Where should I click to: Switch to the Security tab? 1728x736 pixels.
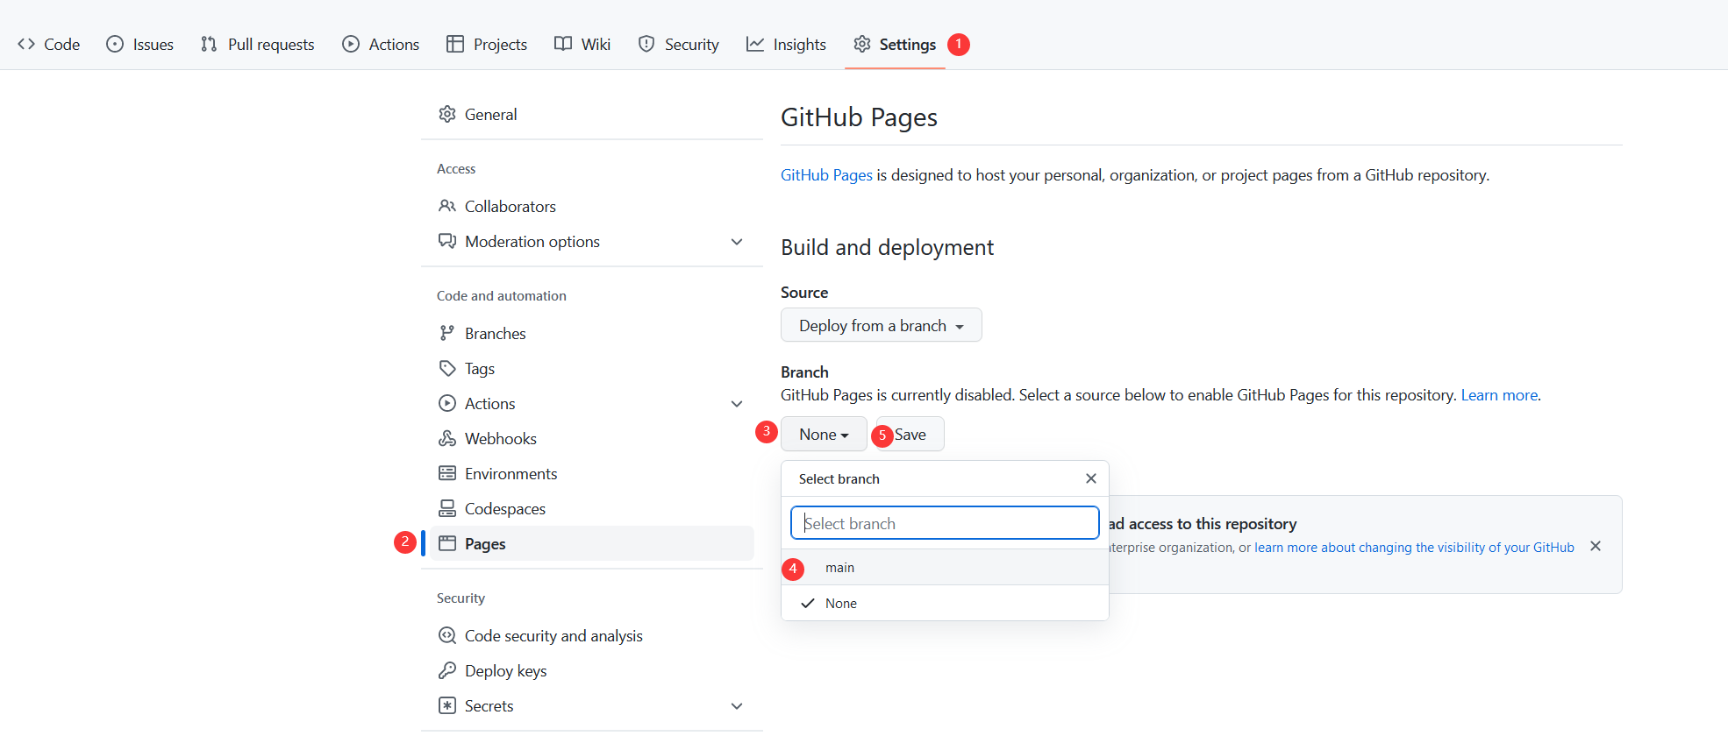679,44
